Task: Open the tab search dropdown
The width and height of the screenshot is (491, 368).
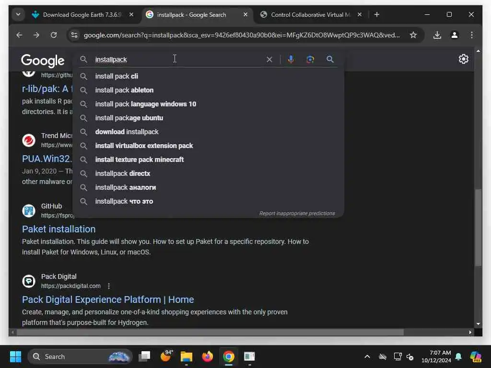Action: pyautogui.click(x=18, y=14)
